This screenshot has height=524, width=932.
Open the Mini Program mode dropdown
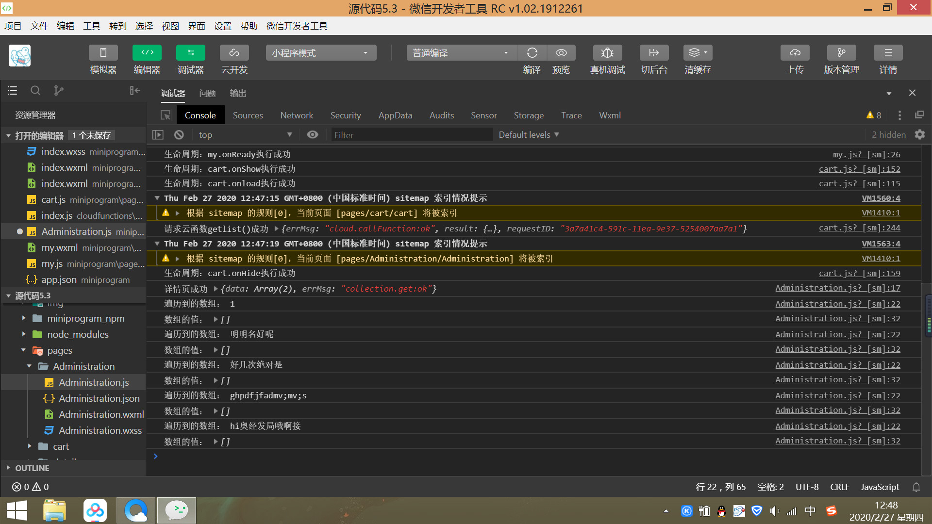[321, 53]
